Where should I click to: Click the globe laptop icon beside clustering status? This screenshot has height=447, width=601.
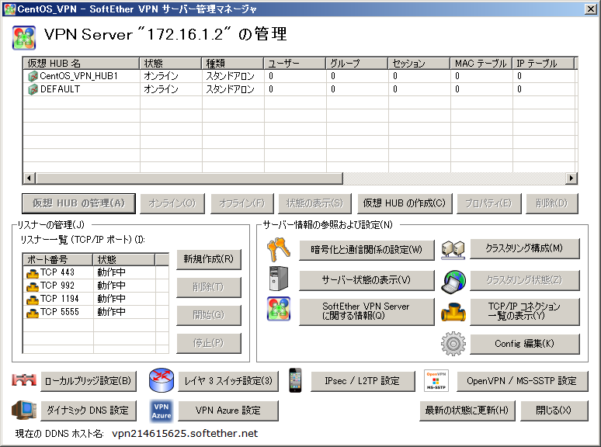click(x=453, y=282)
